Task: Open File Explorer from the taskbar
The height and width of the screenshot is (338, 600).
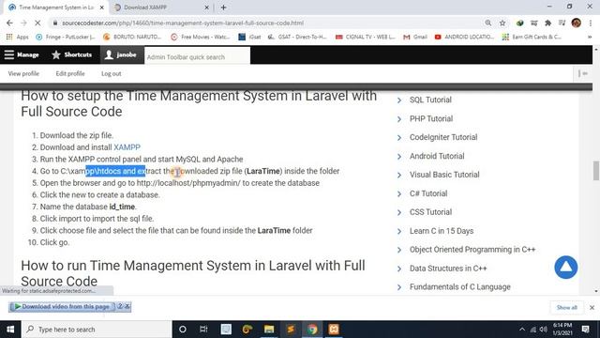Action: click(x=269, y=330)
